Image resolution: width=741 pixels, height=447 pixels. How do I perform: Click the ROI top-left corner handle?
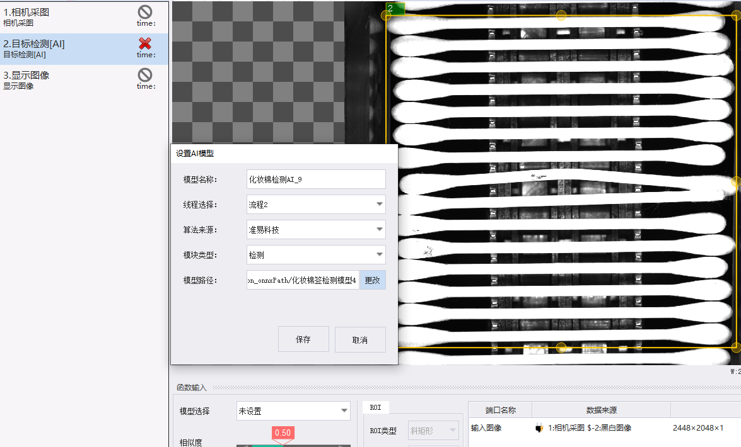[386, 16]
